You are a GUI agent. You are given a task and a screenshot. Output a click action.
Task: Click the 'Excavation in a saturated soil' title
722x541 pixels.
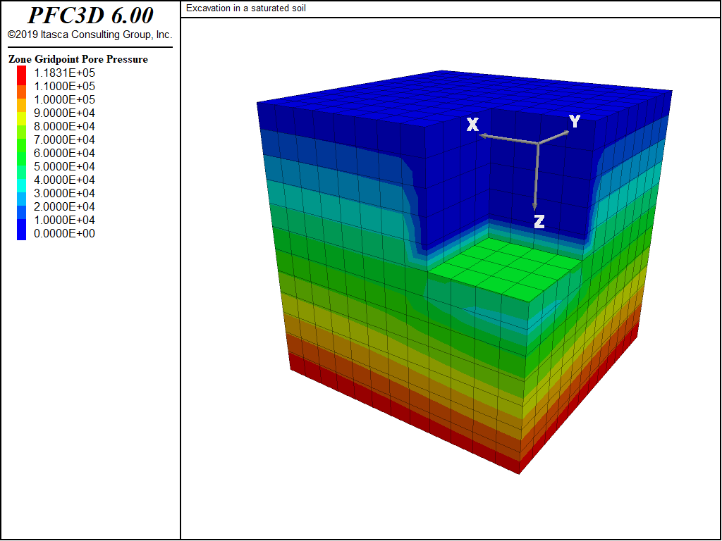pos(246,8)
